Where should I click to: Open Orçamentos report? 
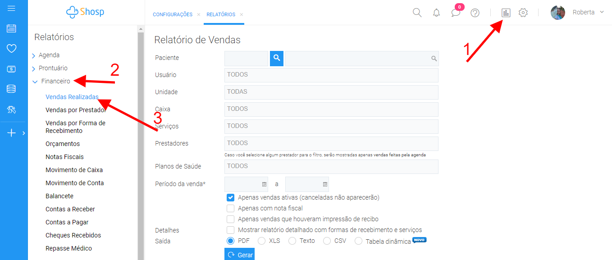coord(63,144)
